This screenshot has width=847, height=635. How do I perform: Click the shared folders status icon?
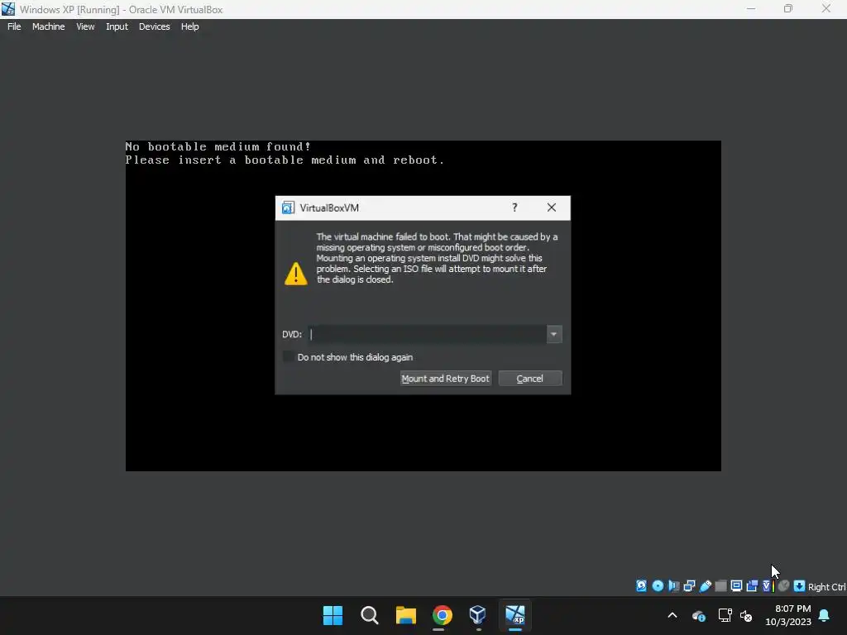[720, 586]
